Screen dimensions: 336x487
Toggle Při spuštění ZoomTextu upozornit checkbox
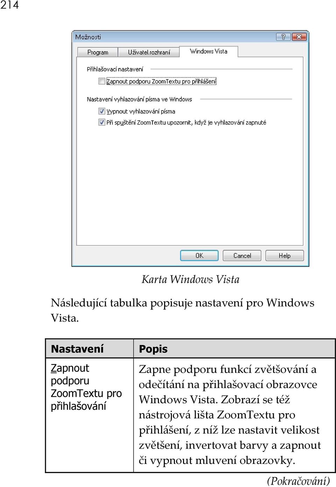102,122
